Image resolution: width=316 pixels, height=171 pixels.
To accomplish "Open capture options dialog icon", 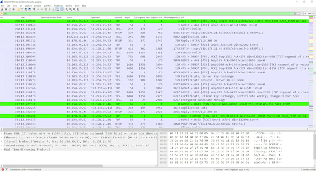I will (x=13, y=9).
